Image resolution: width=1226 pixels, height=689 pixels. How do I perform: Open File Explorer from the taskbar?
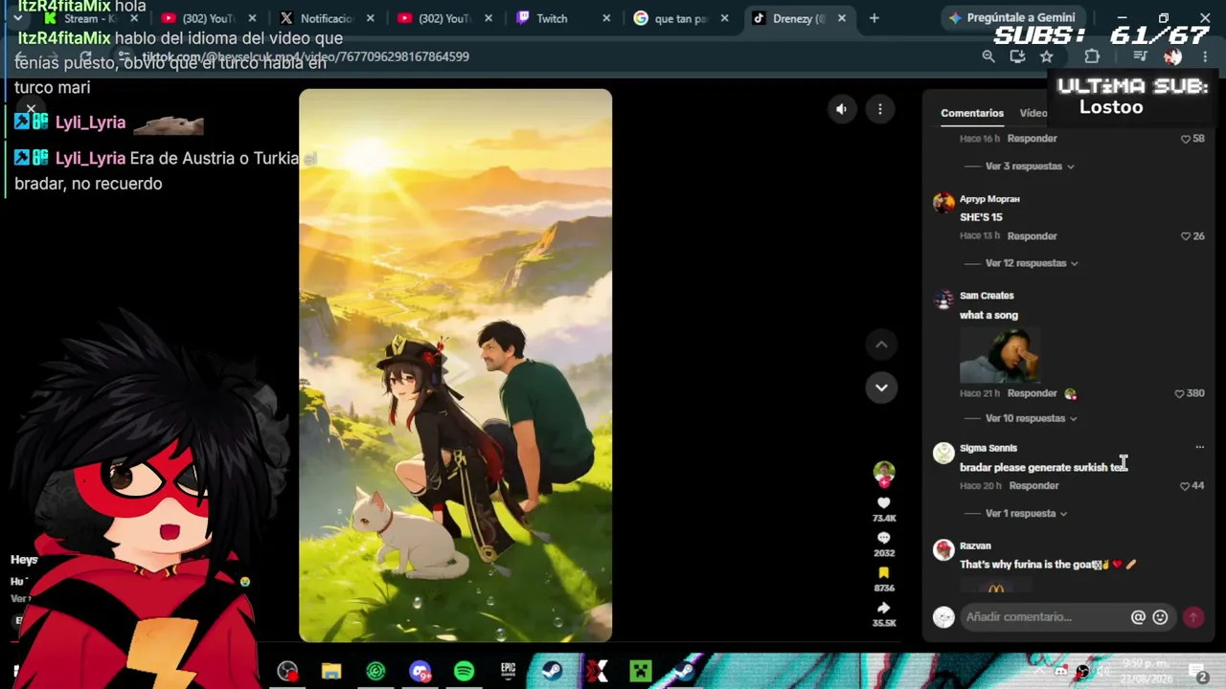tap(331, 672)
